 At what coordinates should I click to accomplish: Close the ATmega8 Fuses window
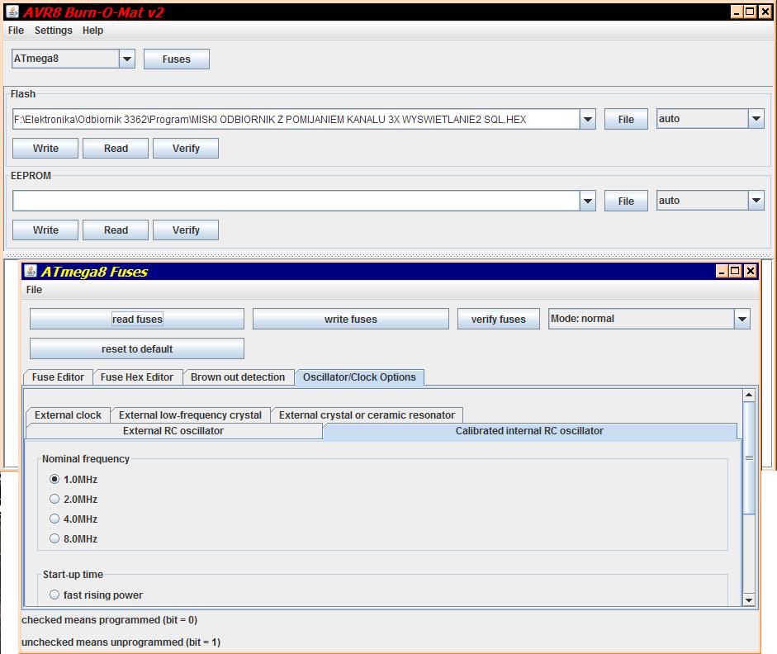[x=751, y=271]
